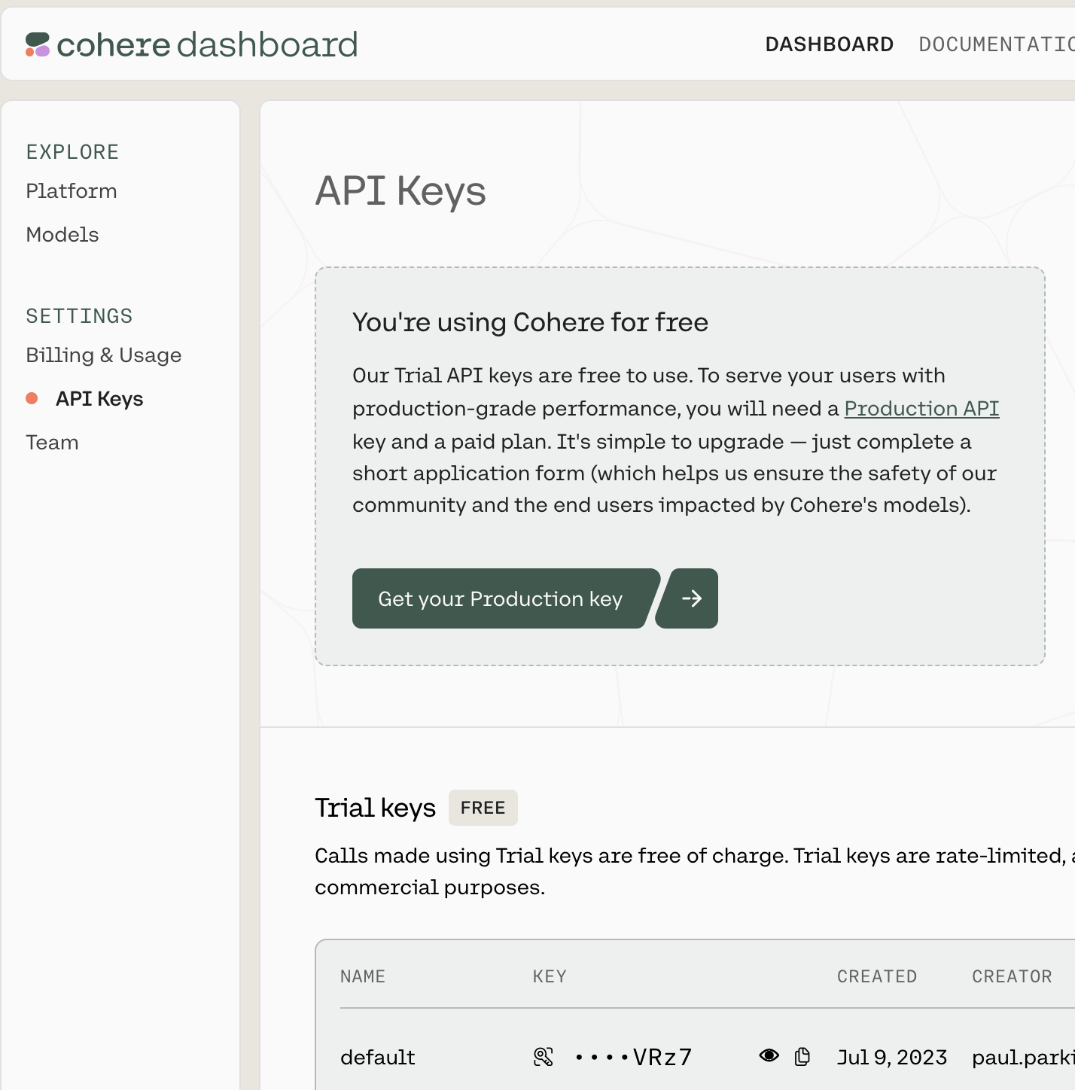Open the DASHBOARD tab in the header

[x=829, y=44]
